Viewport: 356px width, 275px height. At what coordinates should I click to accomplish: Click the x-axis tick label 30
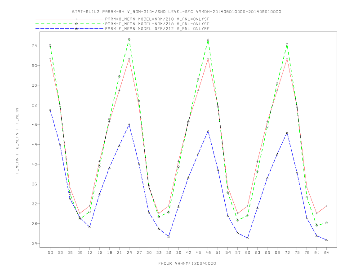click(x=149, y=253)
